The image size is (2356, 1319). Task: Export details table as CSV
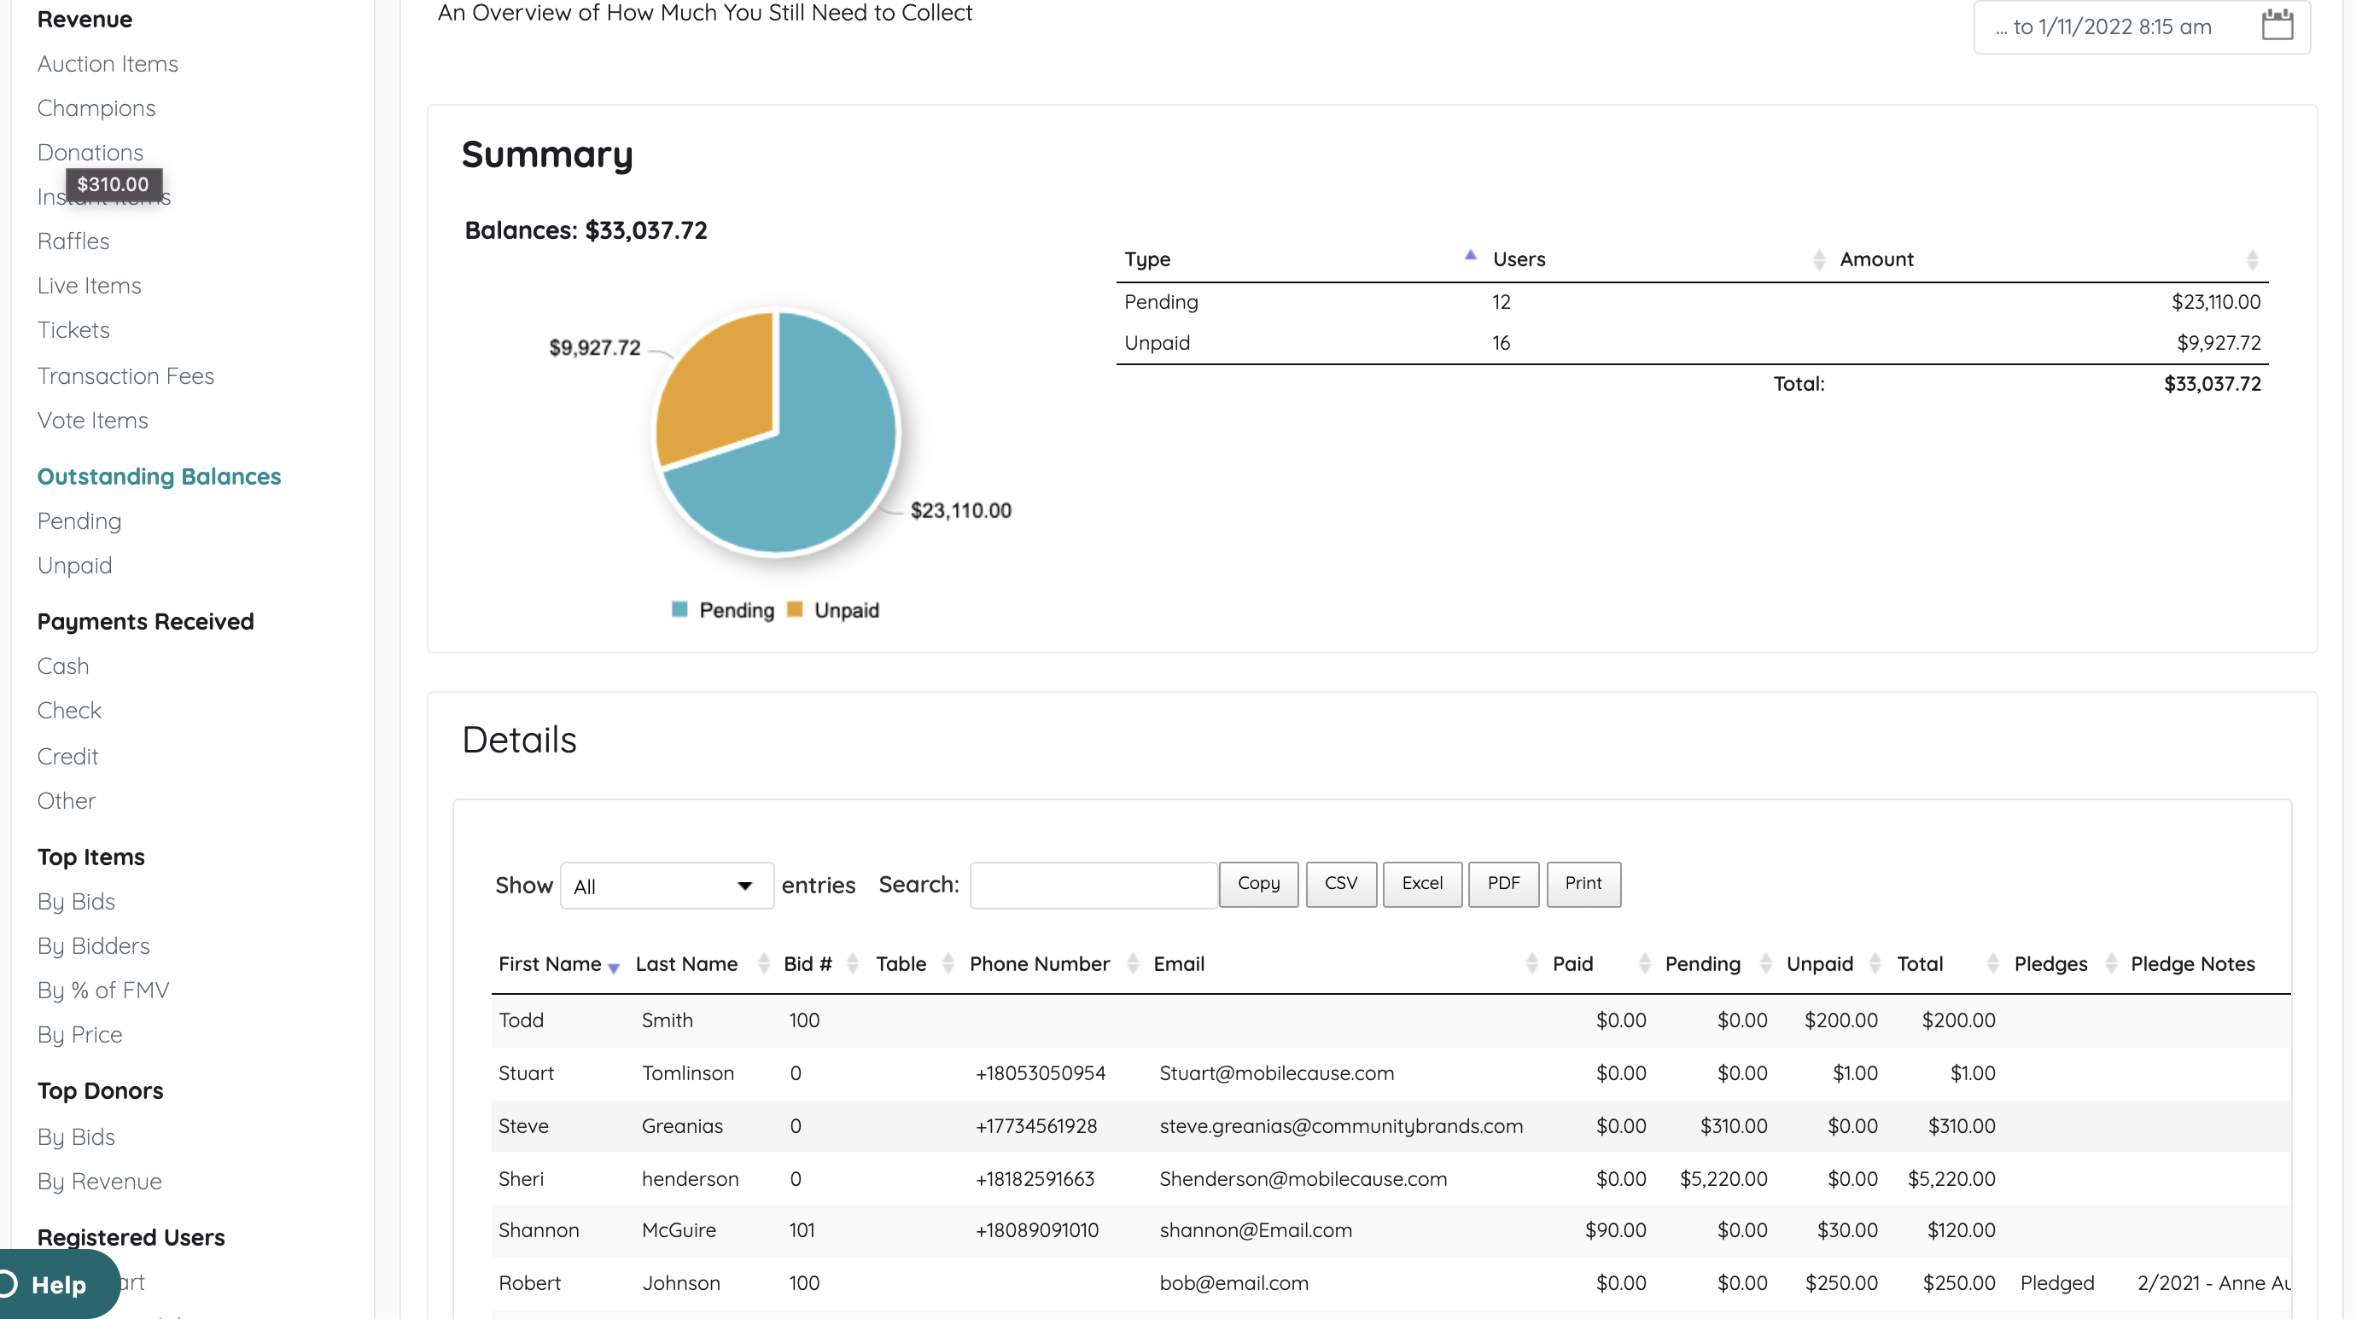pyautogui.click(x=1340, y=883)
